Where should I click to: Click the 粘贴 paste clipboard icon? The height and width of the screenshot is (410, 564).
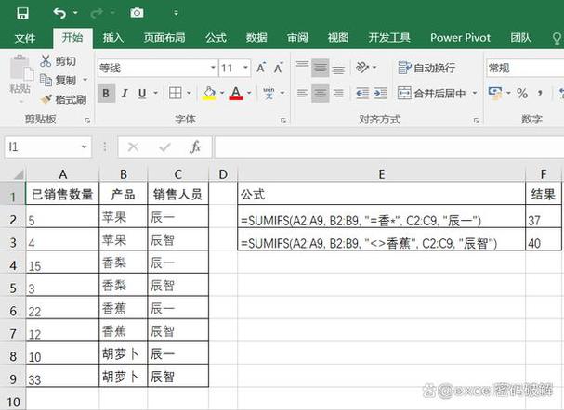[20, 69]
